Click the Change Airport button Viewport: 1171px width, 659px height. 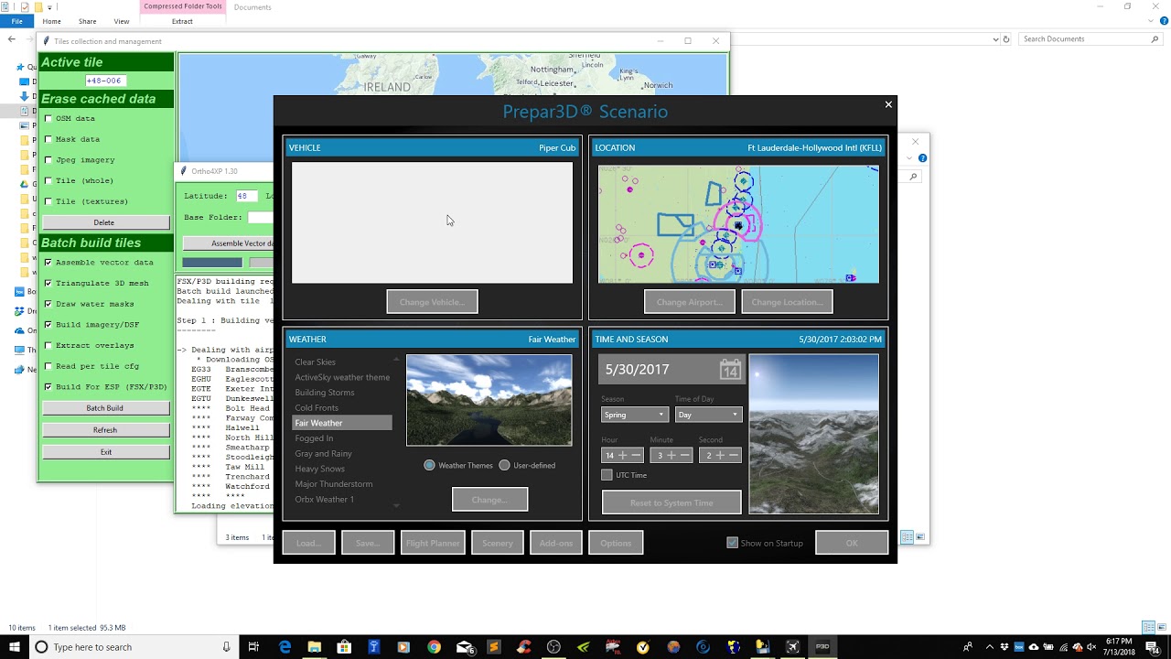(x=689, y=302)
